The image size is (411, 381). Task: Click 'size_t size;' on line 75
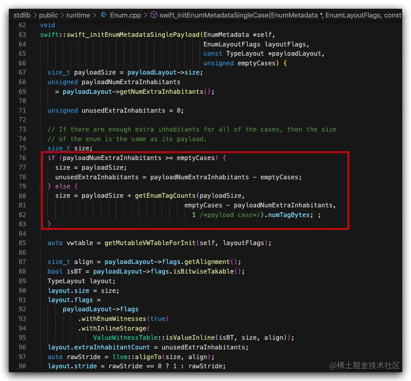click(x=70, y=148)
